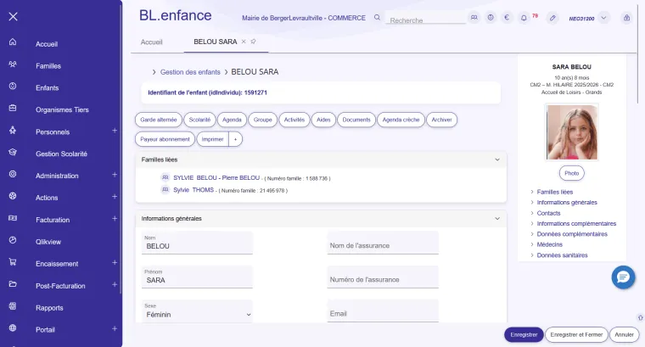Viewport: 645px width, 347px height.
Task: Click the lock icon at top right
Action: point(626,18)
